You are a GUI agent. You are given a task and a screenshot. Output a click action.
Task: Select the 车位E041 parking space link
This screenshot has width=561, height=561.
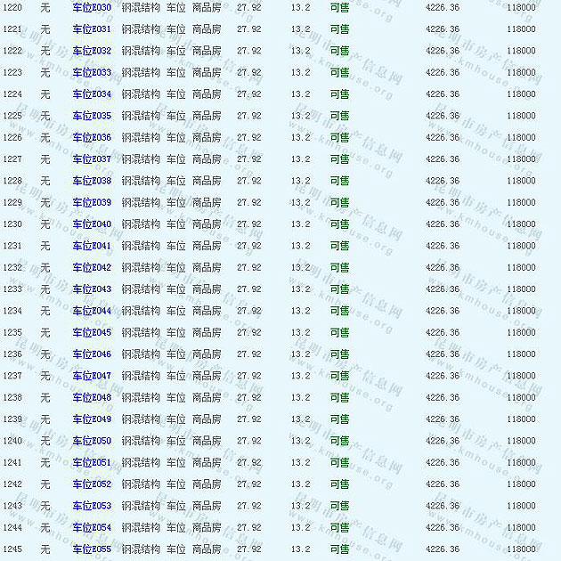pos(92,246)
